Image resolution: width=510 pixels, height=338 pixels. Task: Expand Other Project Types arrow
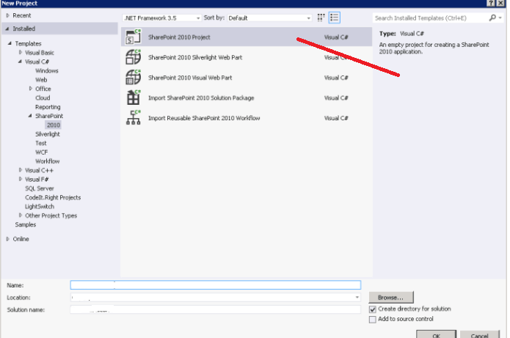(20, 215)
